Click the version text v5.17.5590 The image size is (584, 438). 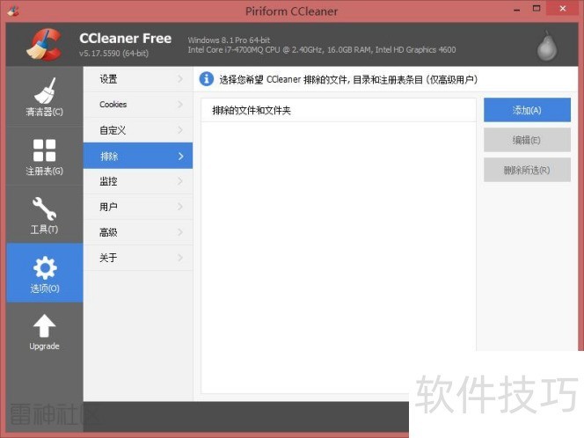click(113, 54)
